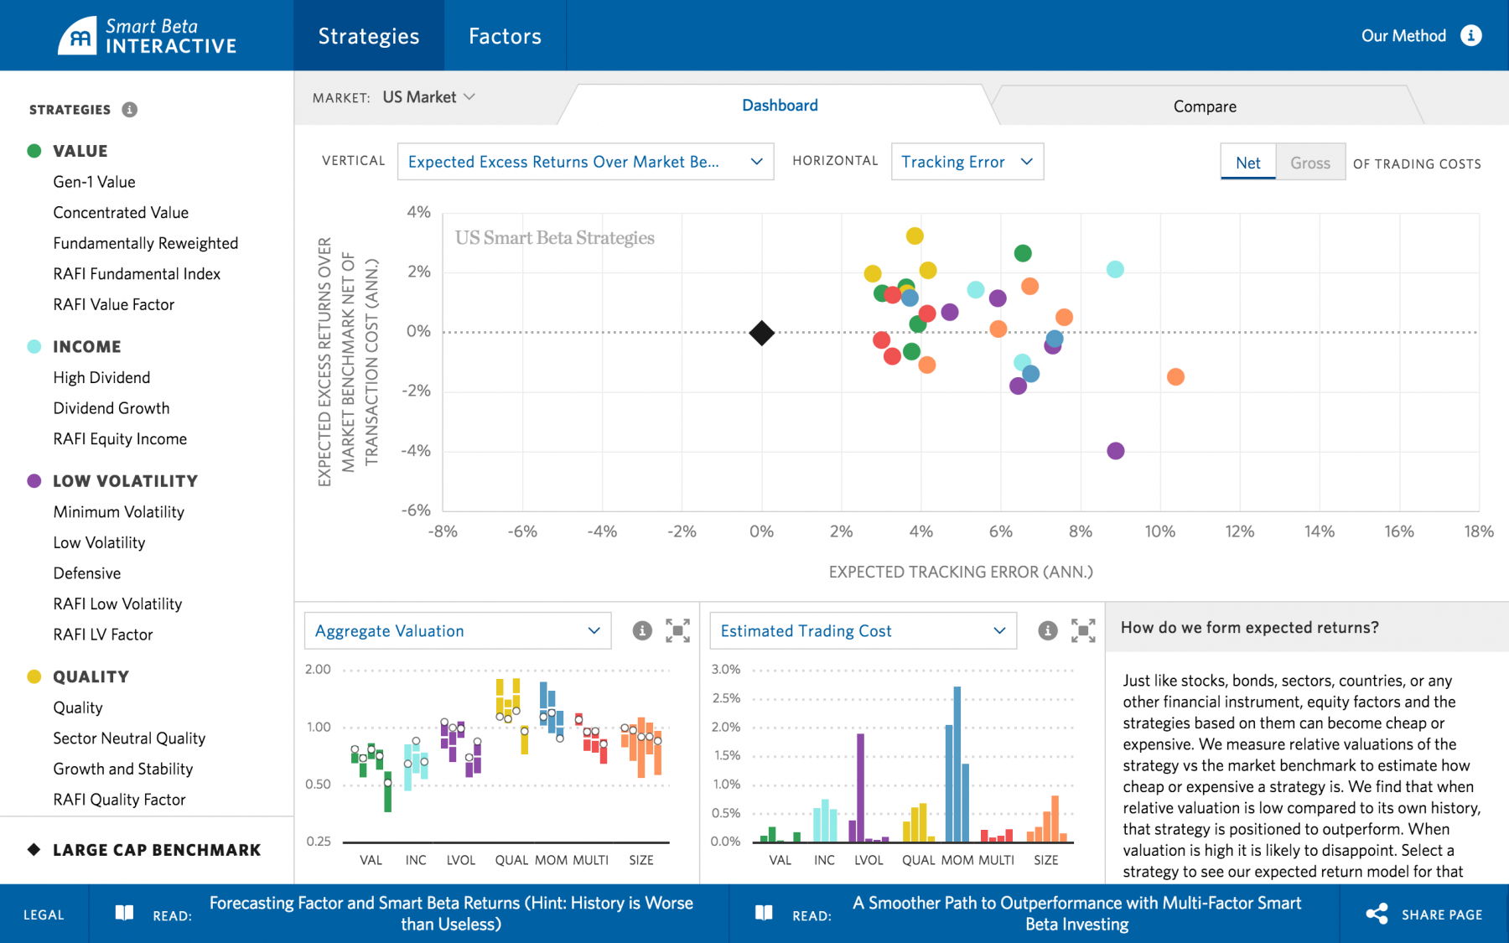Switch to the Factors tab

[x=505, y=35]
